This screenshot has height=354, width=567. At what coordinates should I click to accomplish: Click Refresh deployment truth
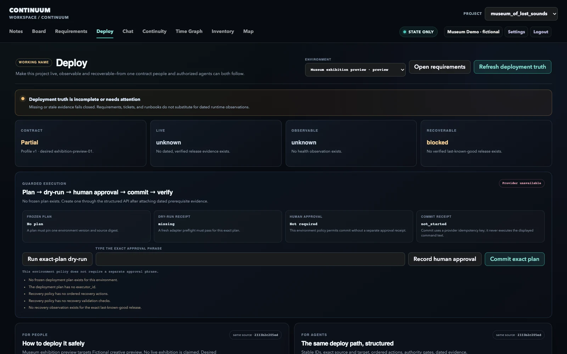512,67
